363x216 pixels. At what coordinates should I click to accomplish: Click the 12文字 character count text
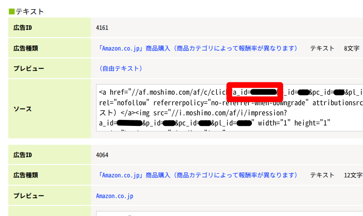point(353,175)
